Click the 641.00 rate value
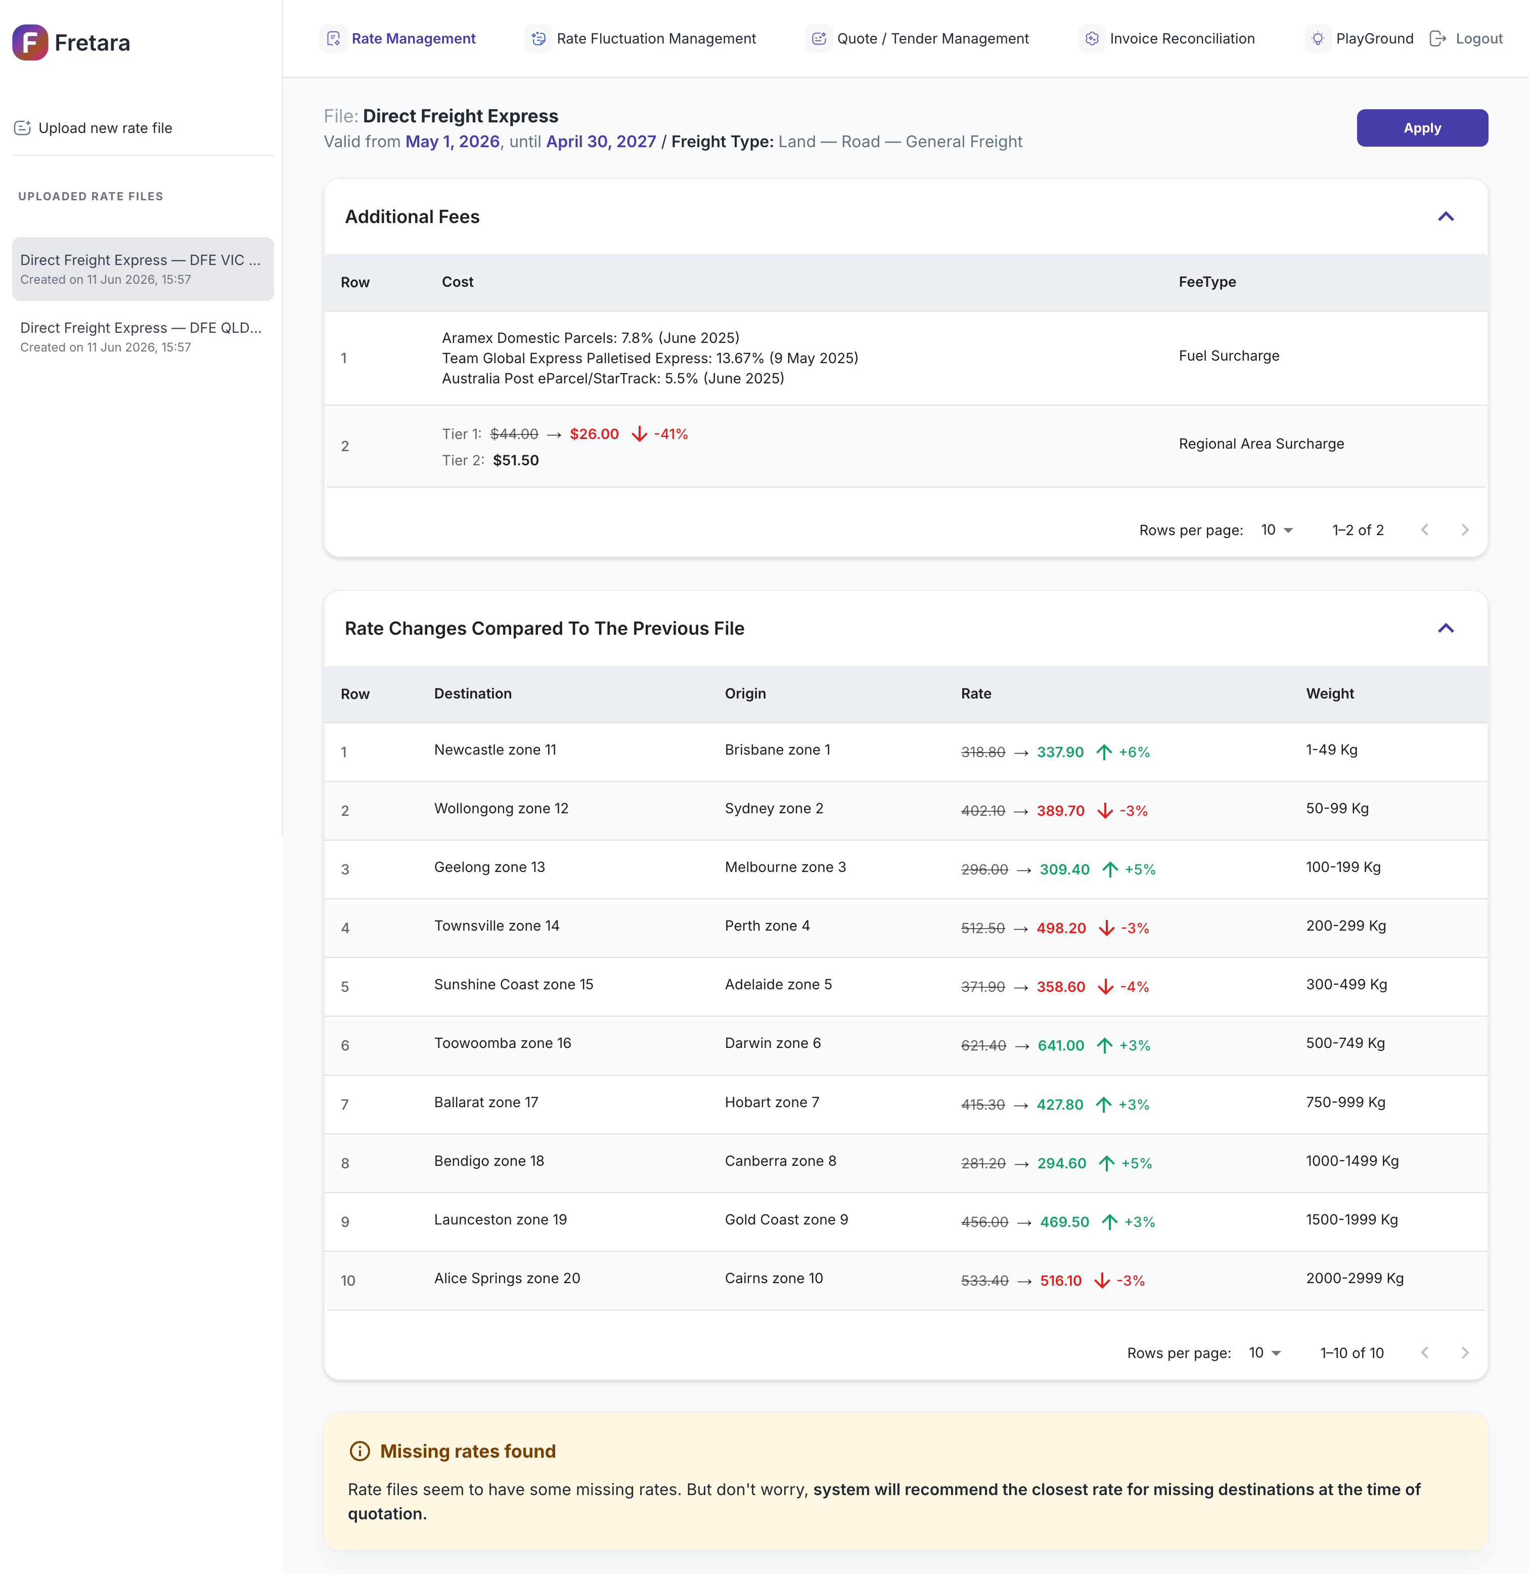This screenshot has height=1574, width=1529. [x=1061, y=1045]
